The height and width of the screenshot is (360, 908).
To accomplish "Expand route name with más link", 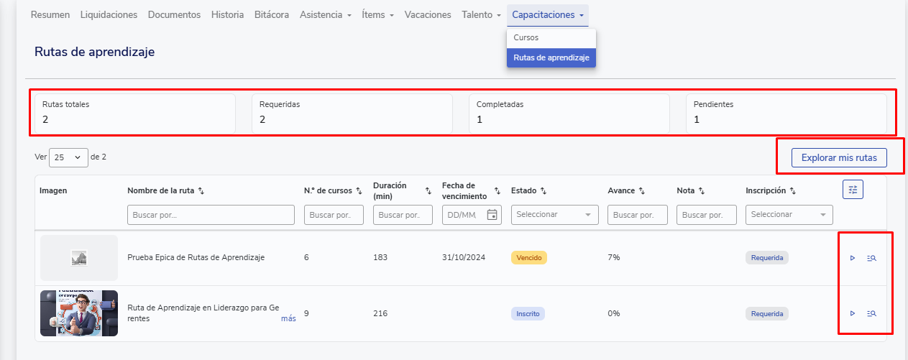I will (x=288, y=318).
